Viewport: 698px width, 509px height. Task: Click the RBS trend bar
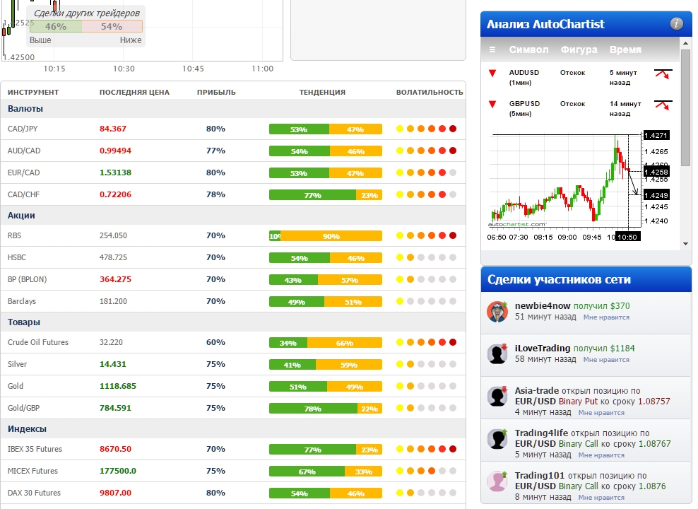tap(325, 236)
